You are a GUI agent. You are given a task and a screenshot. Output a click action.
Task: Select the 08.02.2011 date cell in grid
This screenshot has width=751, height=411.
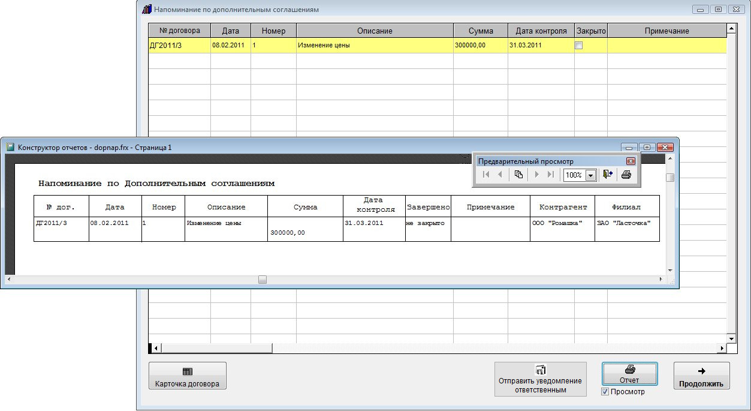click(x=231, y=46)
